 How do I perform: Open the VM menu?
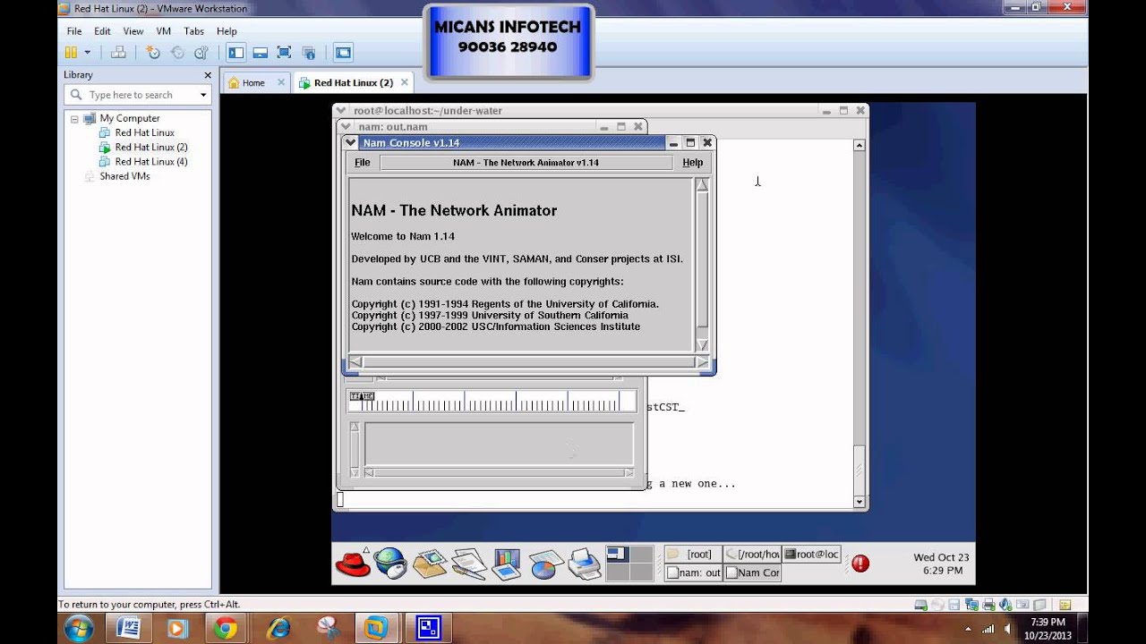click(x=164, y=31)
